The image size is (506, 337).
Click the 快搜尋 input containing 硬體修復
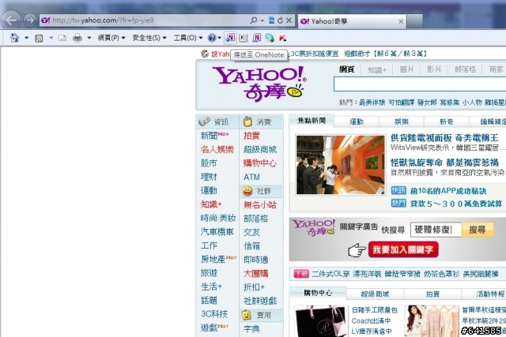pos(436,230)
